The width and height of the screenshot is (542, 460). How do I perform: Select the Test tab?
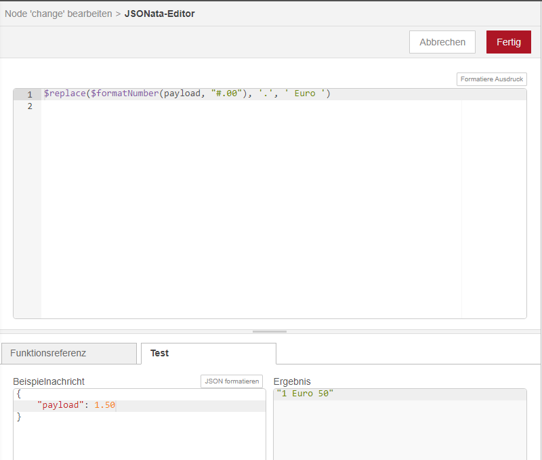[160, 353]
